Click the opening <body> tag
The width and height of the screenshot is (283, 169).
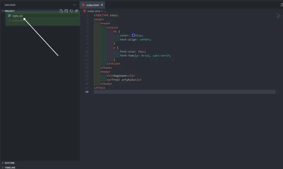105,72
